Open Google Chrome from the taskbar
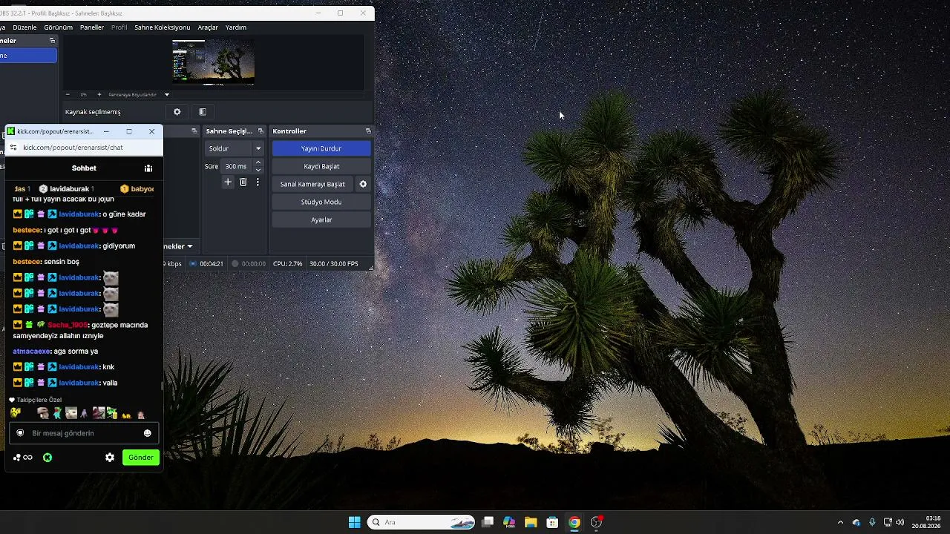 (x=574, y=522)
